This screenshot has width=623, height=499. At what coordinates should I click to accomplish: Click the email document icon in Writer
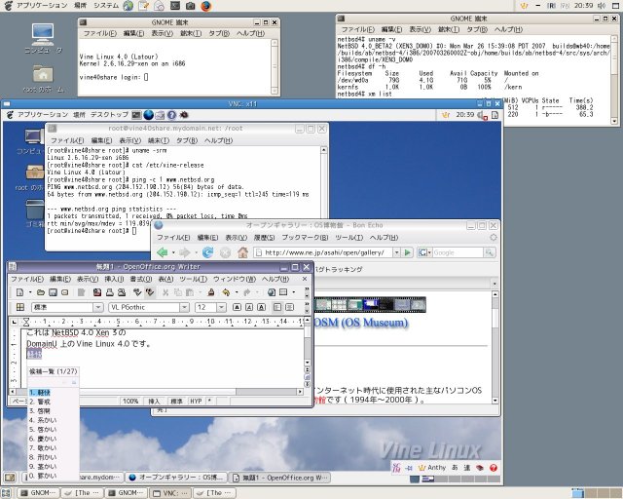[65, 292]
